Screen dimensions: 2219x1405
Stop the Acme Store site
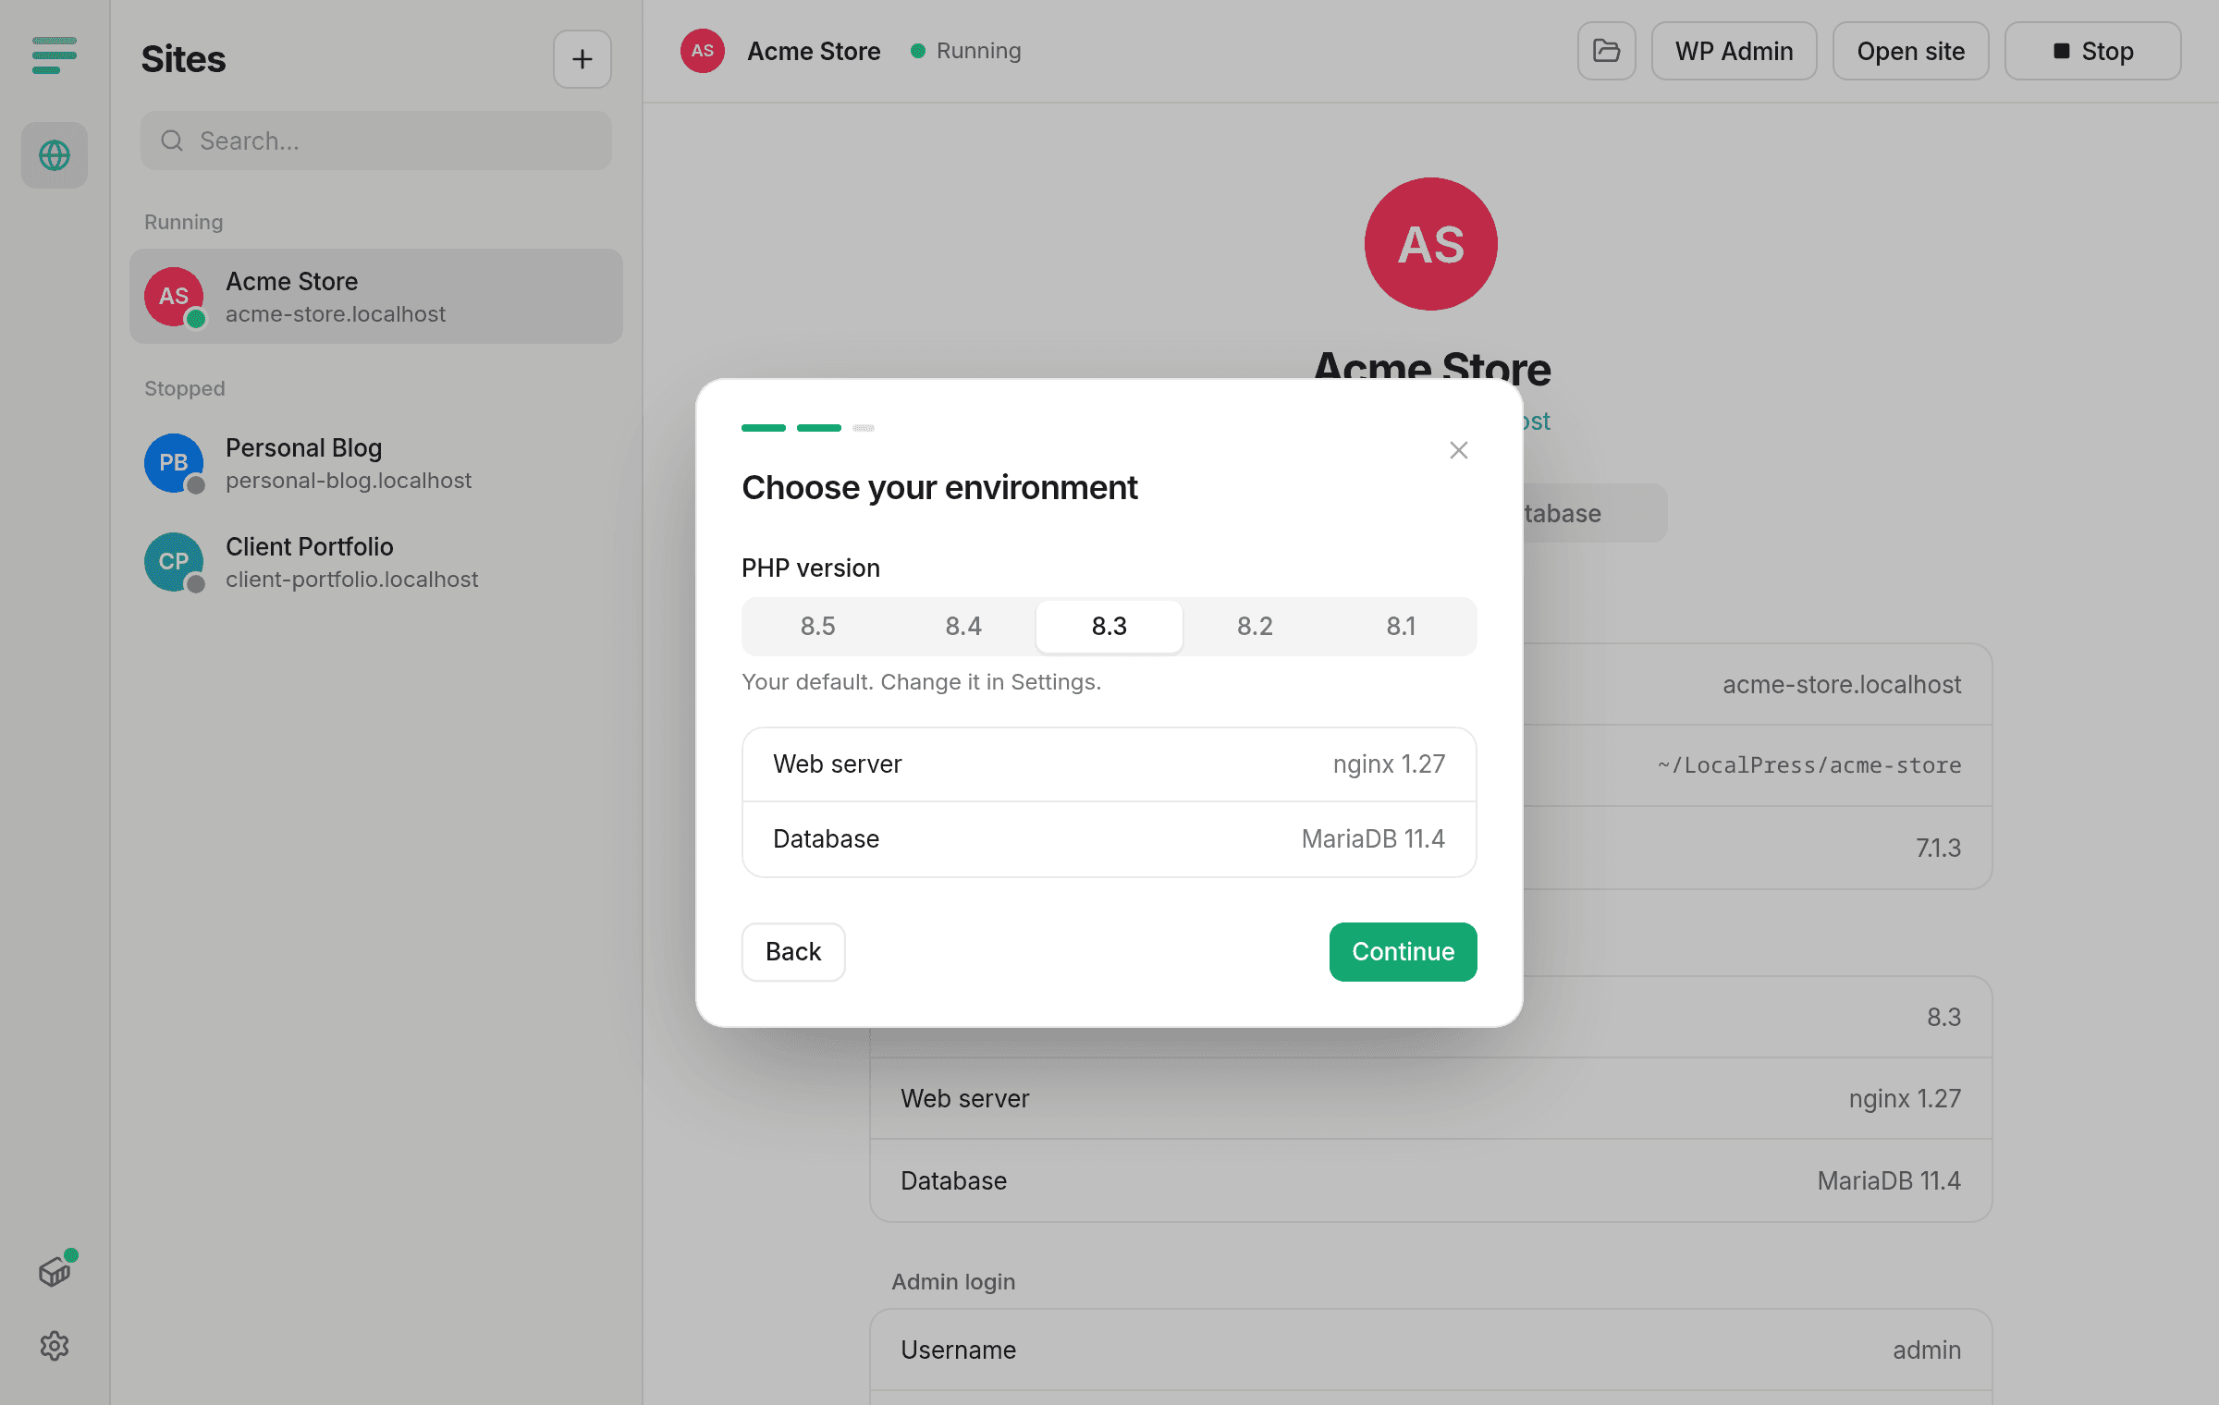pyautogui.click(x=2093, y=51)
